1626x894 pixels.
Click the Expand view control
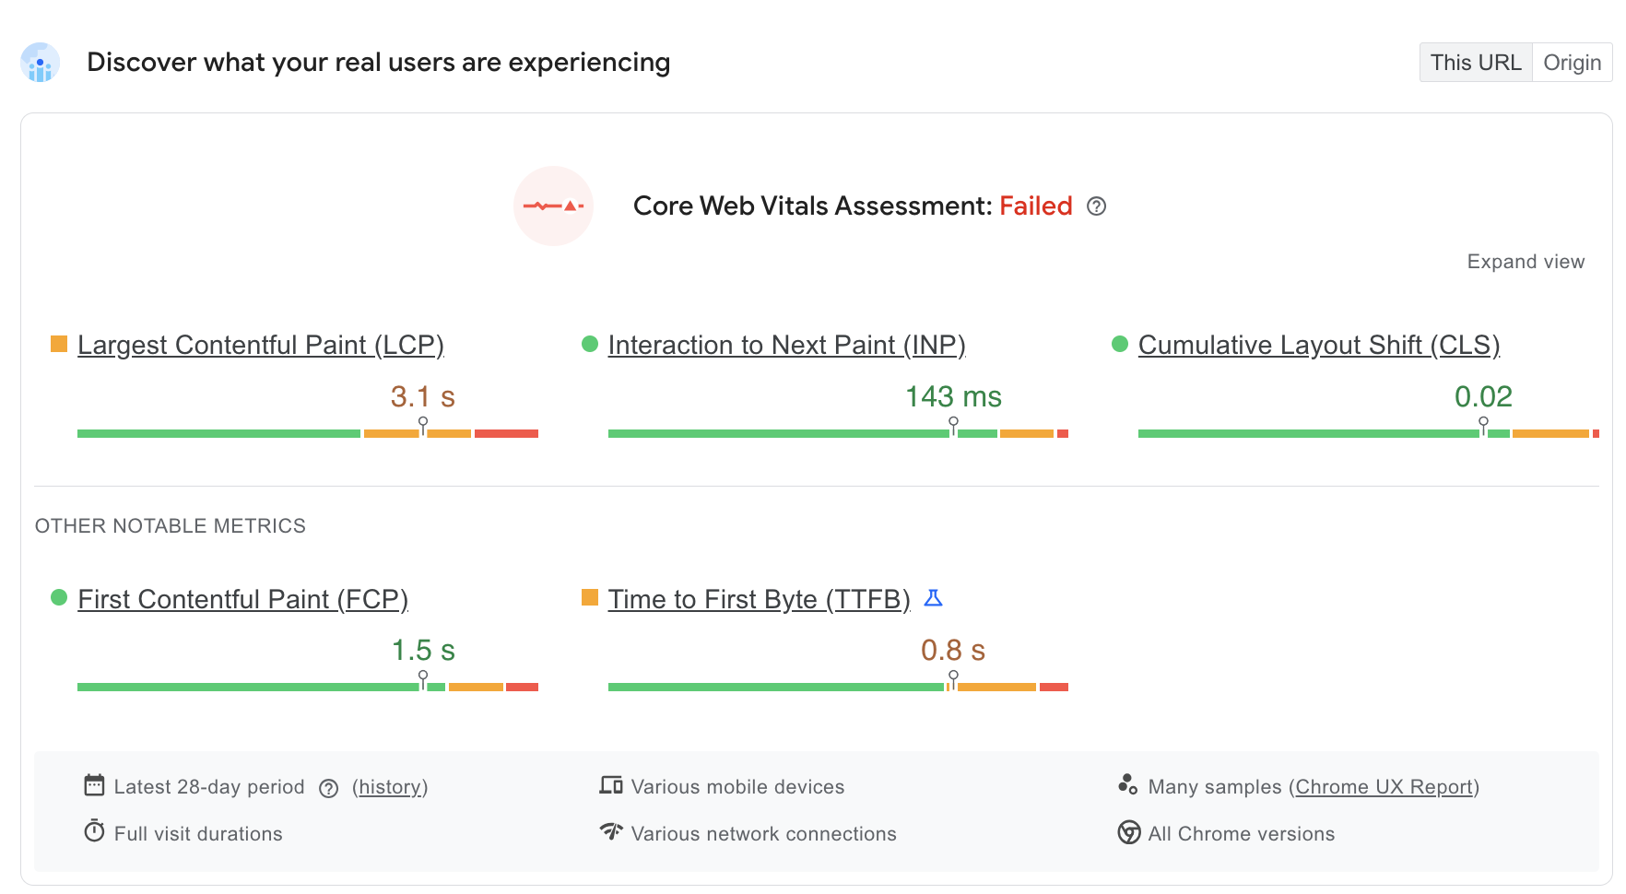pyautogui.click(x=1526, y=262)
